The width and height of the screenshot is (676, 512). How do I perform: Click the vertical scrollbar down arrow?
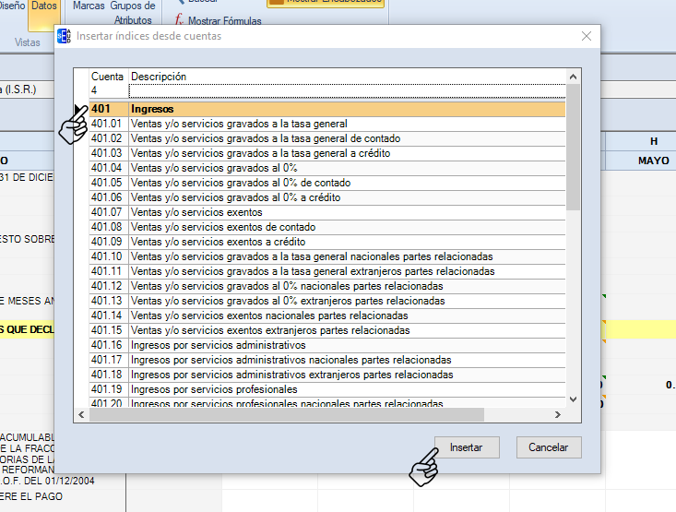pos(573,399)
